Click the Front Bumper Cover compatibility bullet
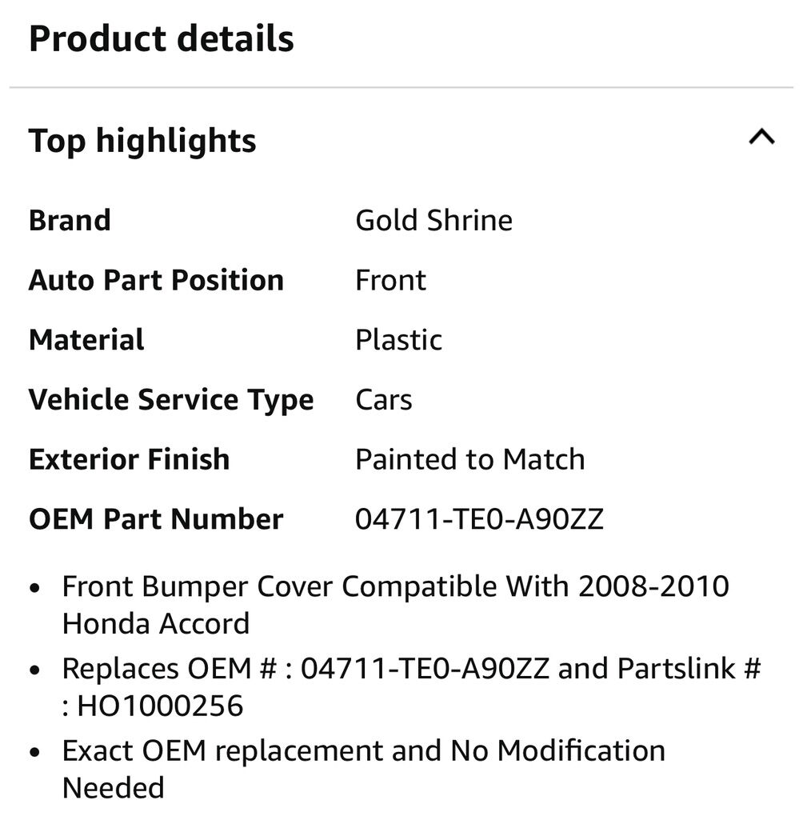This screenshot has width=803, height=816. pyautogui.click(x=395, y=586)
